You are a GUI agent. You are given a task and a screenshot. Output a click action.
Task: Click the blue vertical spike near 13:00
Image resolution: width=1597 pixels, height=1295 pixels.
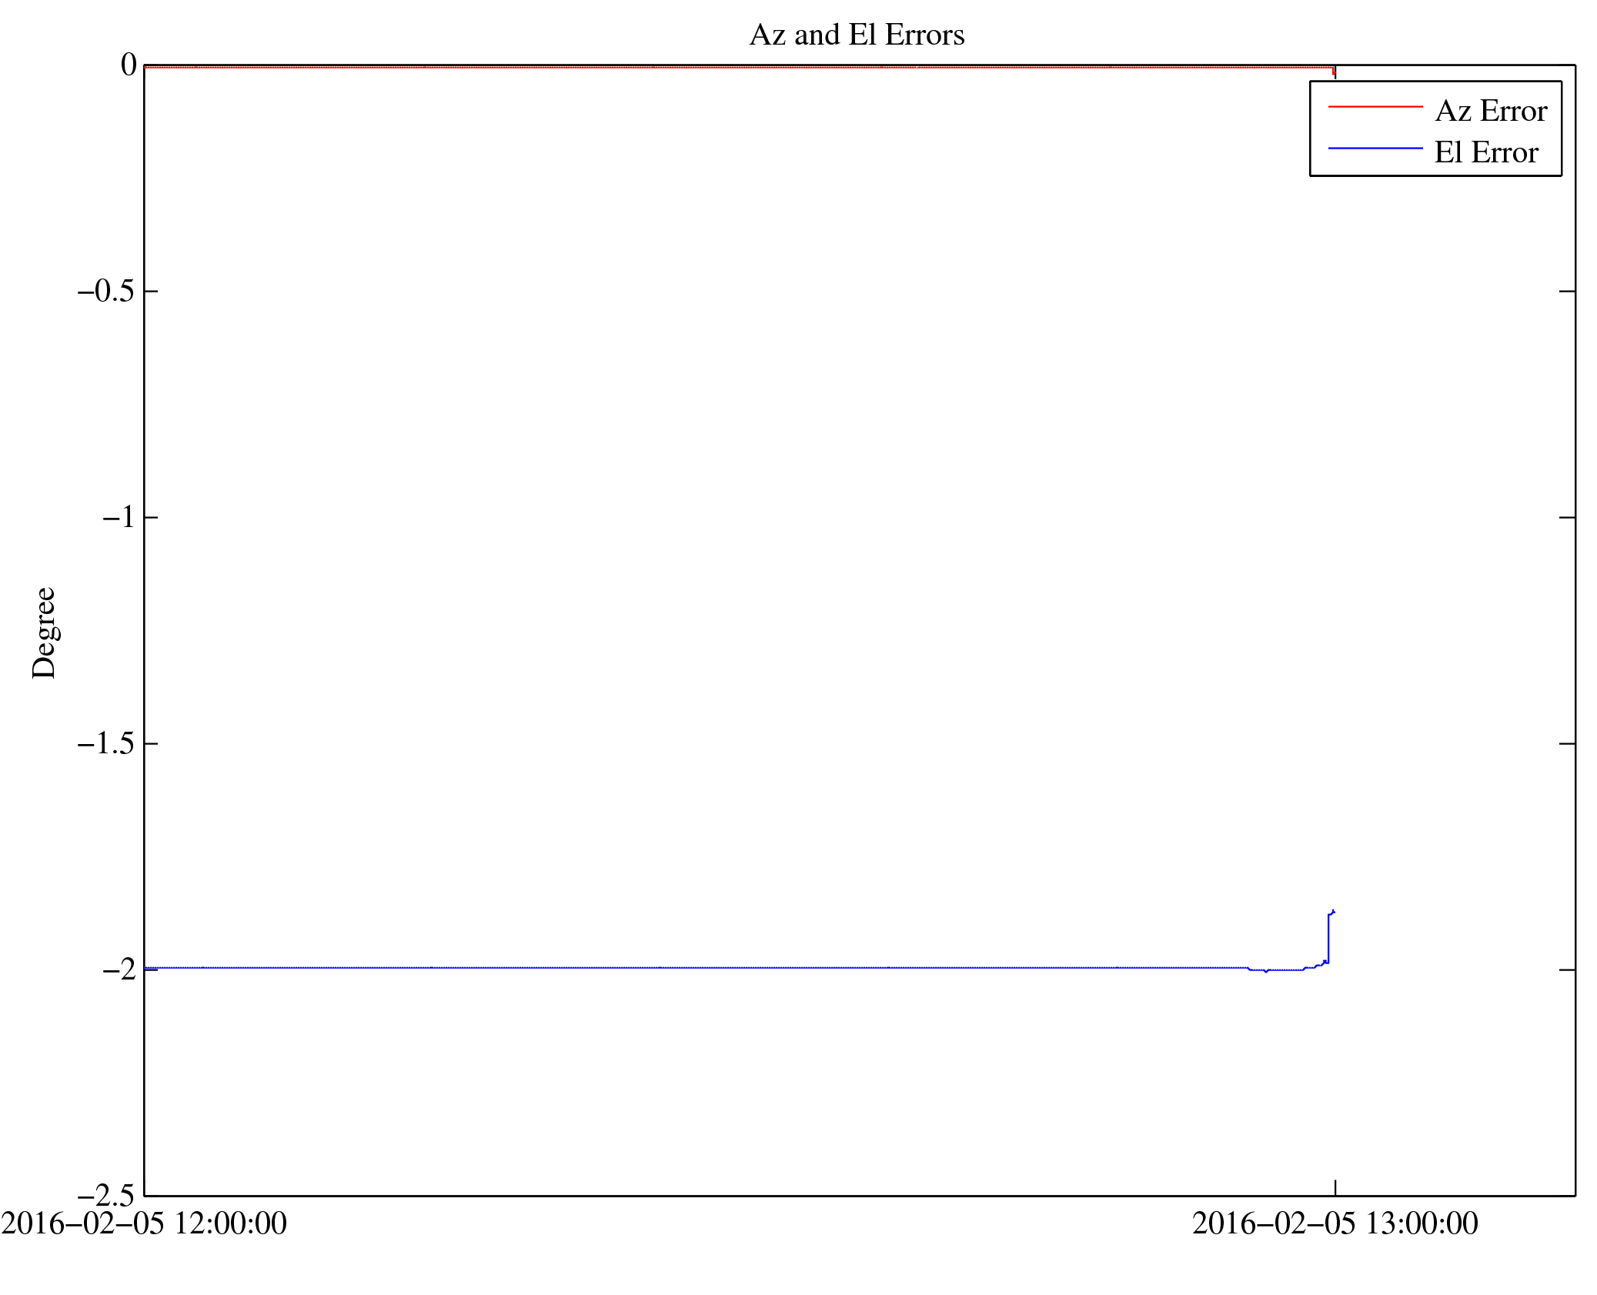click(1329, 937)
